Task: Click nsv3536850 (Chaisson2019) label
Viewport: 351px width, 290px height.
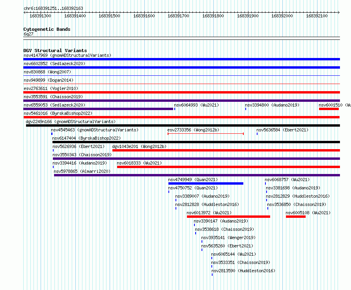Action: click(297, 204)
